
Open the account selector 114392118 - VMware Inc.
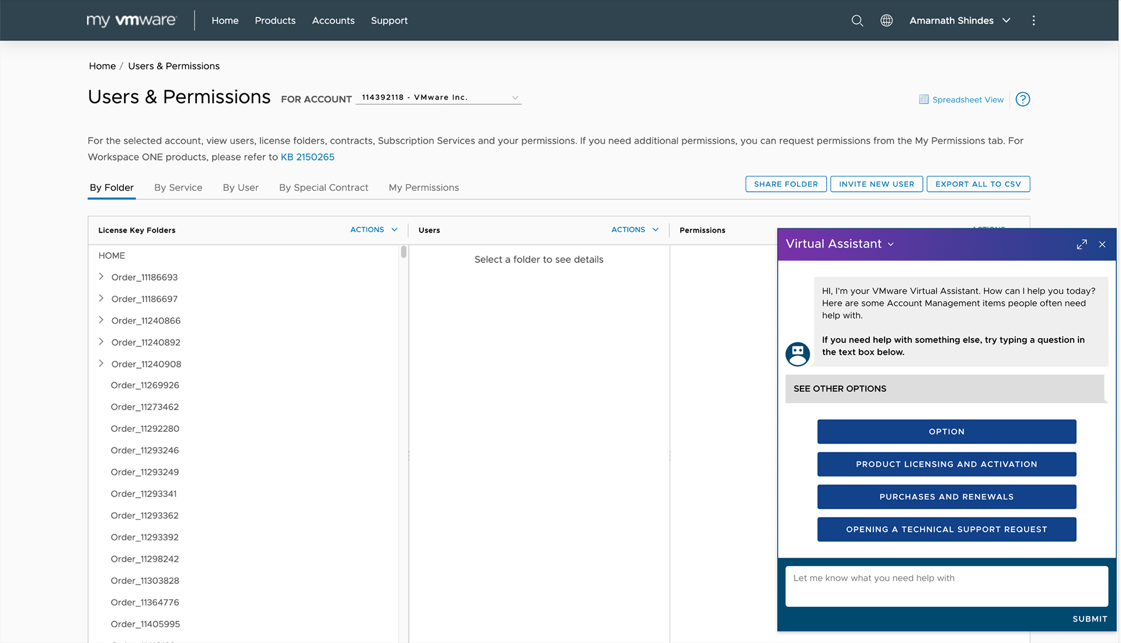pyautogui.click(x=438, y=98)
